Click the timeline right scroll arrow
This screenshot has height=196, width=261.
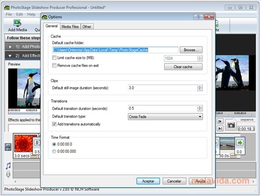tap(254, 181)
